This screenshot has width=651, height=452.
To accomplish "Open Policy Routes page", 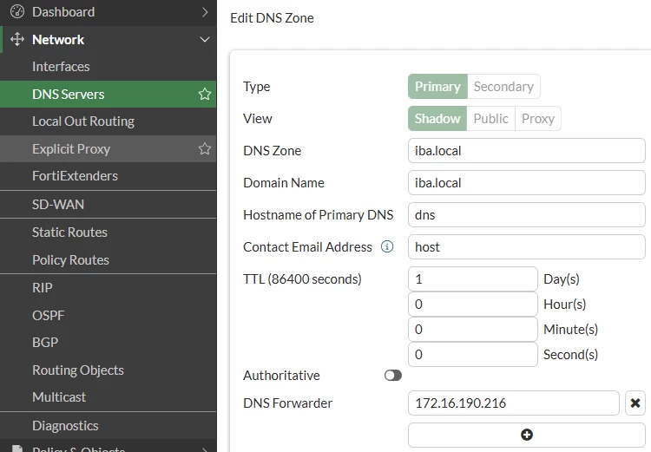I will click(x=108, y=259).
